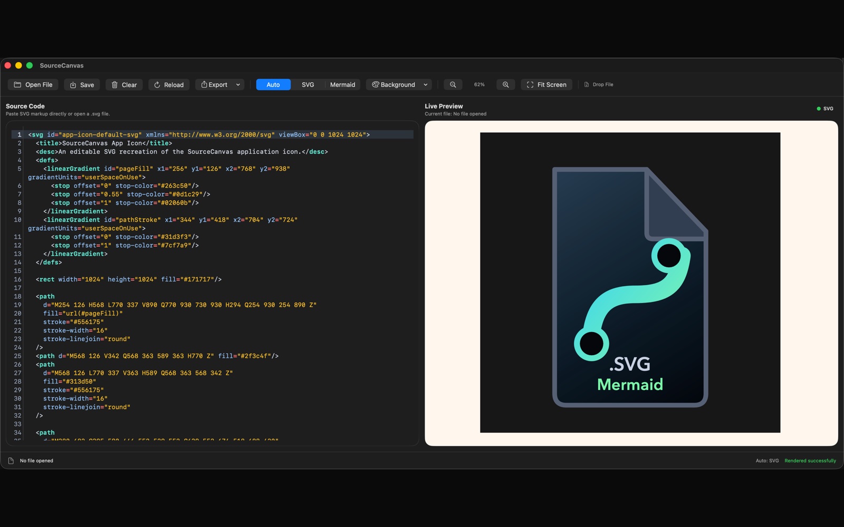The height and width of the screenshot is (527, 844).
Task: Click the green SVG status indicator
Action: (x=825, y=109)
